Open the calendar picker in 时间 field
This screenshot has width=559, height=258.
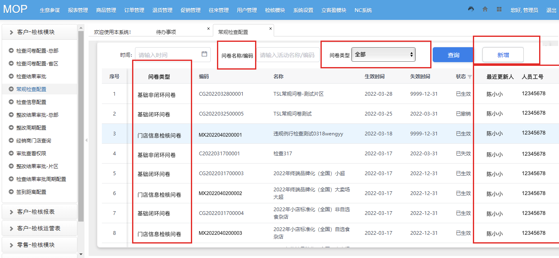pyautogui.click(x=204, y=54)
